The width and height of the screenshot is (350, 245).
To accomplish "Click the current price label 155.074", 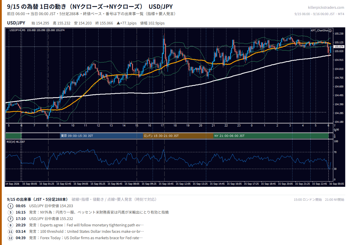I will (339, 47).
